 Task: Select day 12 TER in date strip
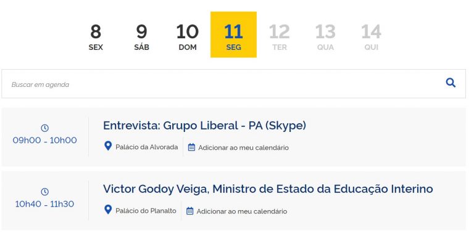click(x=280, y=38)
